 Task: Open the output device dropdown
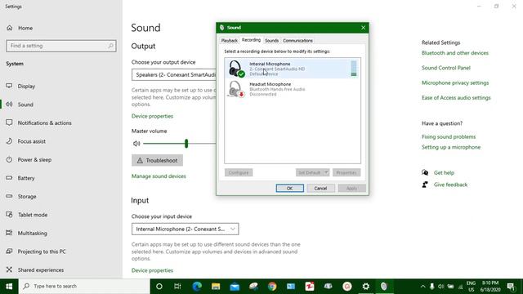point(173,74)
